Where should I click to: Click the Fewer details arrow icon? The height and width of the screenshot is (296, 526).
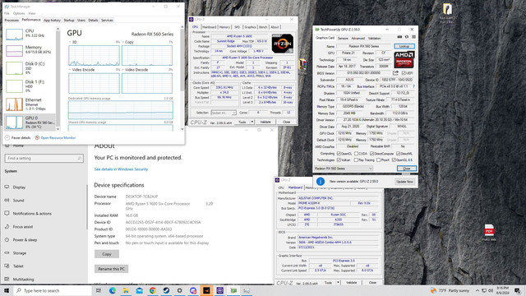pyautogui.click(x=7, y=137)
